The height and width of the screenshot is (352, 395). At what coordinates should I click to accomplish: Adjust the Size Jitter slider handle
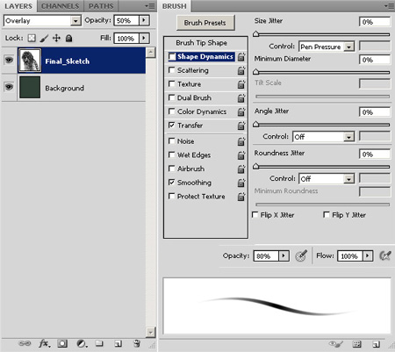pyautogui.click(x=256, y=34)
